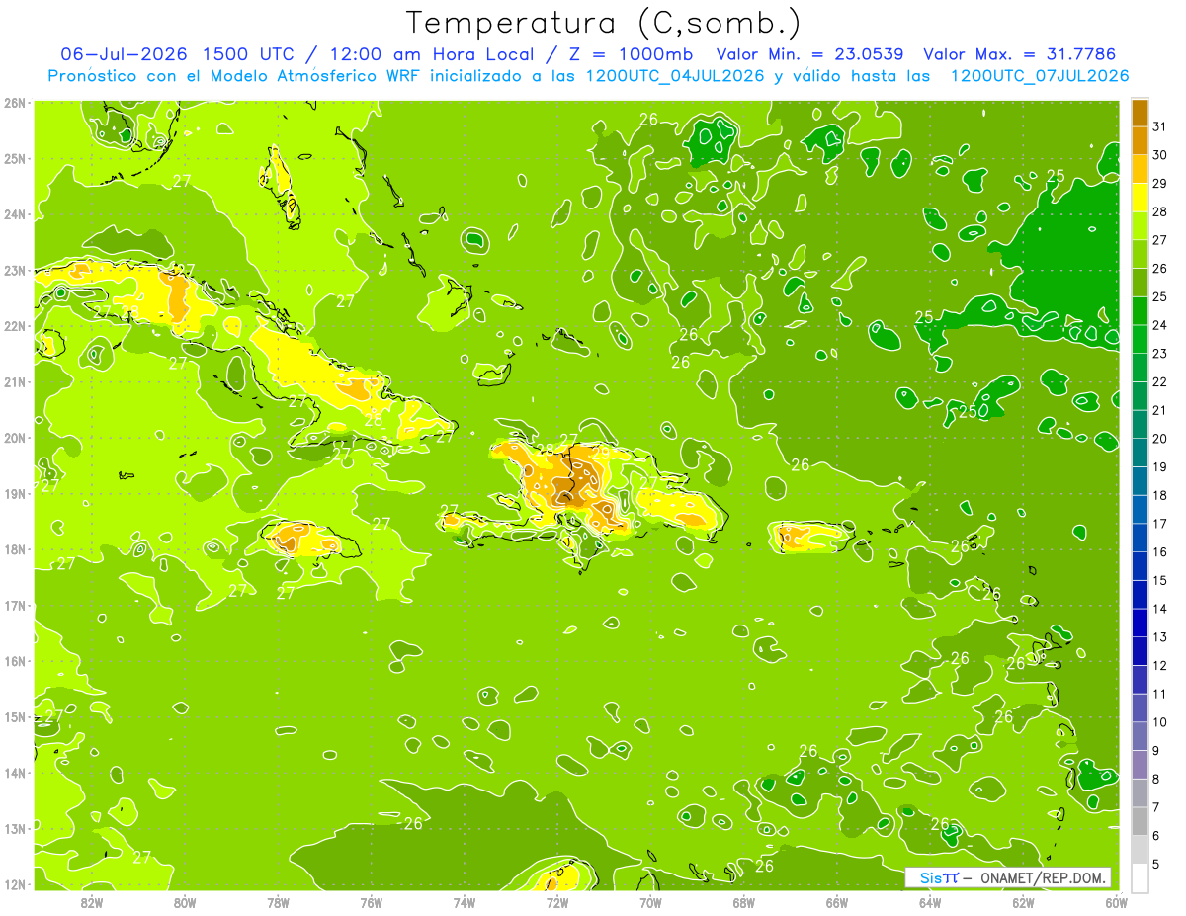Click the '19N' latitude axis label

click(15, 493)
